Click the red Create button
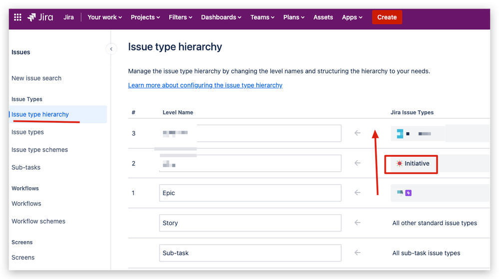 click(387, 17)
